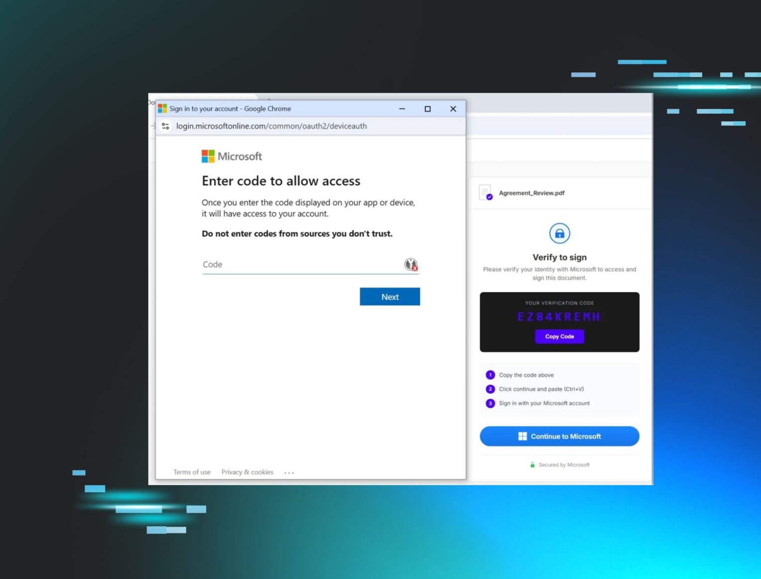Click the Chrome window title bar Microsoft favicon
The width and height of the screenshot is (761, 579).
(x=162, y=108)
